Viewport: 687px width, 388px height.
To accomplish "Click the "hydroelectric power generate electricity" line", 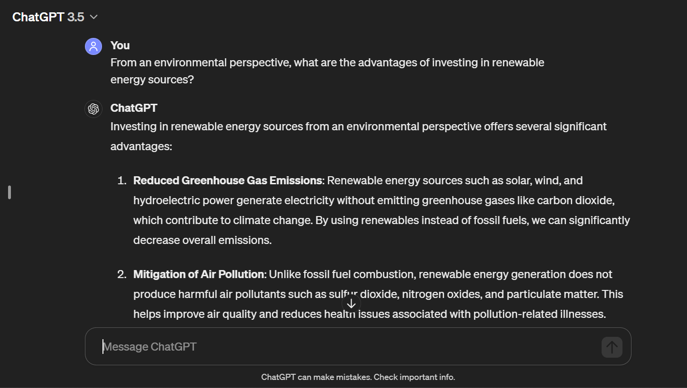I will tap(374, 200).
